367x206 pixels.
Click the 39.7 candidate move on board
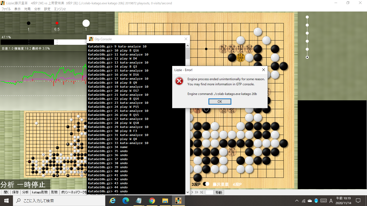coord(232,152)
